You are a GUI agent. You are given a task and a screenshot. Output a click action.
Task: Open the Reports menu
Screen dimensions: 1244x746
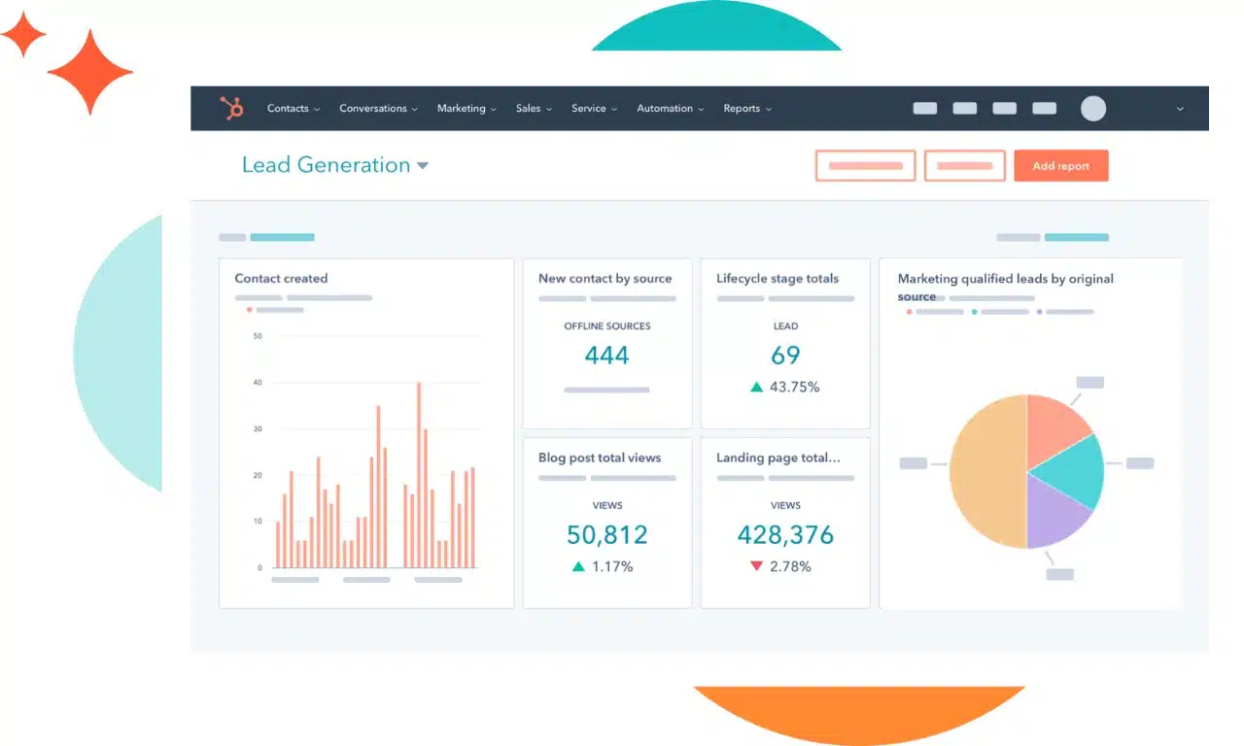(746, 109)
